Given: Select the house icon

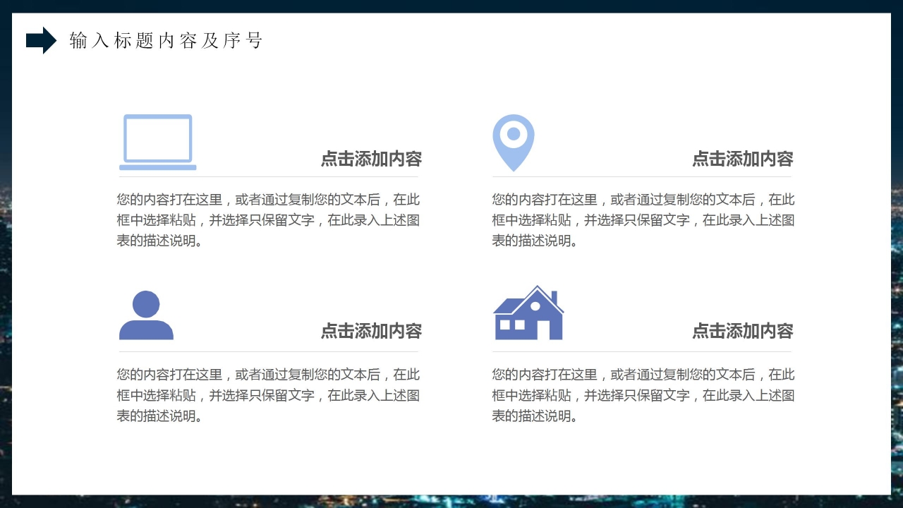Looking at the screenshot, I should pyautogui.click(x=528, y=314).
